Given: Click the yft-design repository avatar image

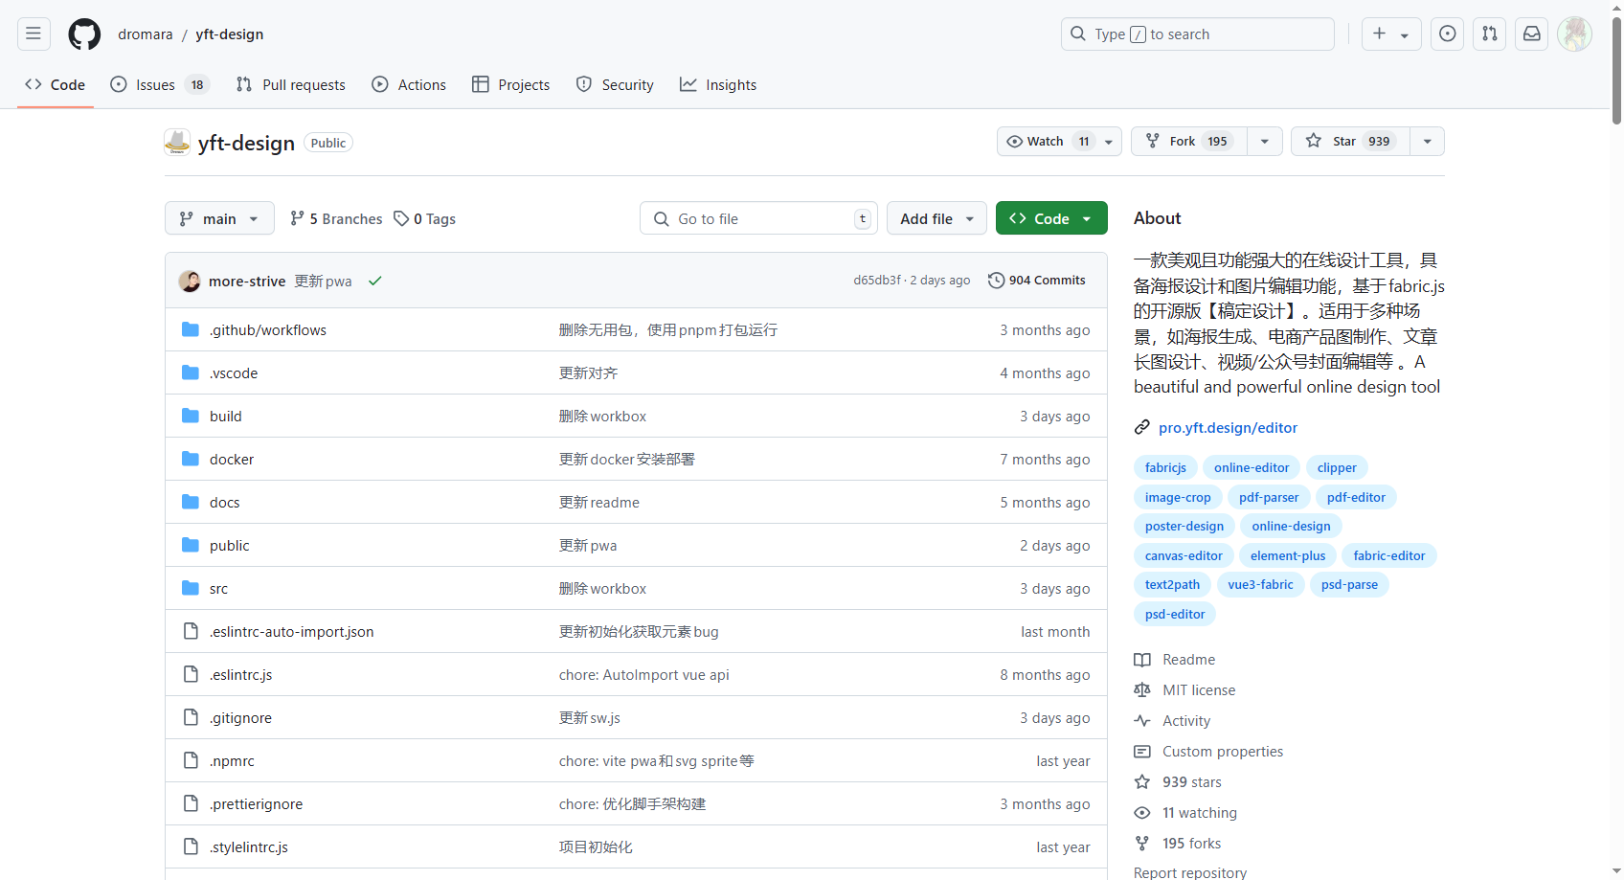Looking at the screenshot, I should click(177, 142).
